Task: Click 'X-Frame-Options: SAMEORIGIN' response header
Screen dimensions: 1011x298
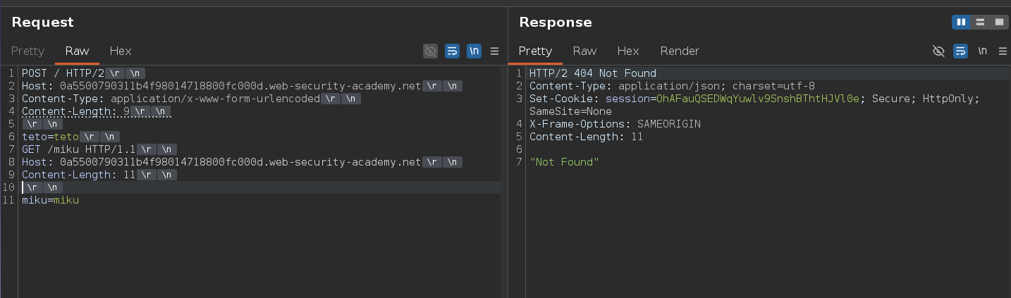Action: 615,124
